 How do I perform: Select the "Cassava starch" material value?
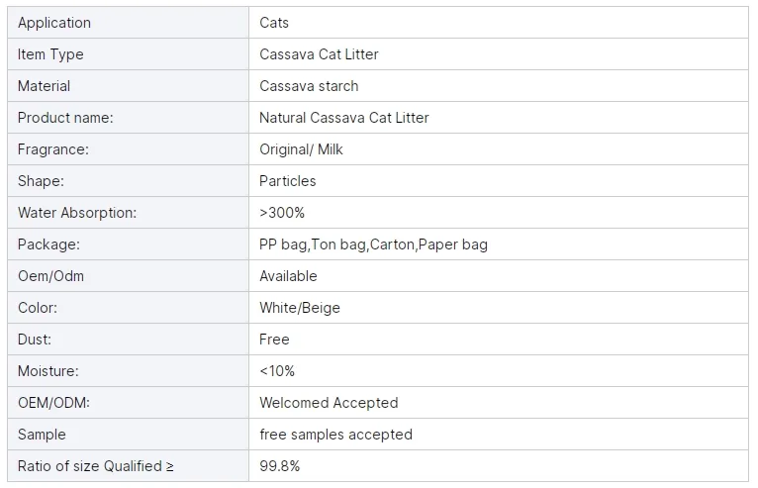point(309,86)
